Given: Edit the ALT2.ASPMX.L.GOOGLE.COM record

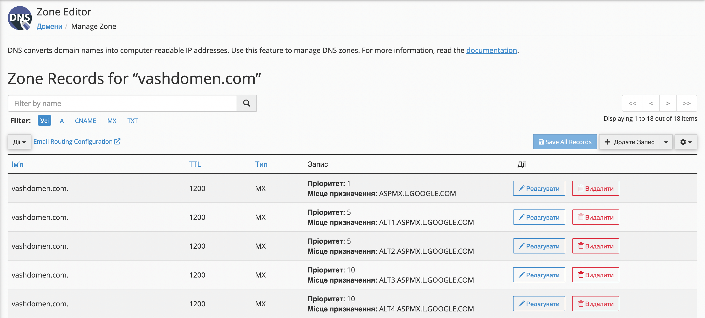Looking at the screenshot, I should point(539,246).
